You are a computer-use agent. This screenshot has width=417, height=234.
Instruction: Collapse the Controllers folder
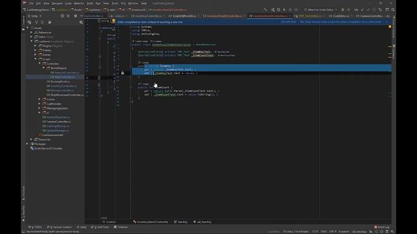40,64
